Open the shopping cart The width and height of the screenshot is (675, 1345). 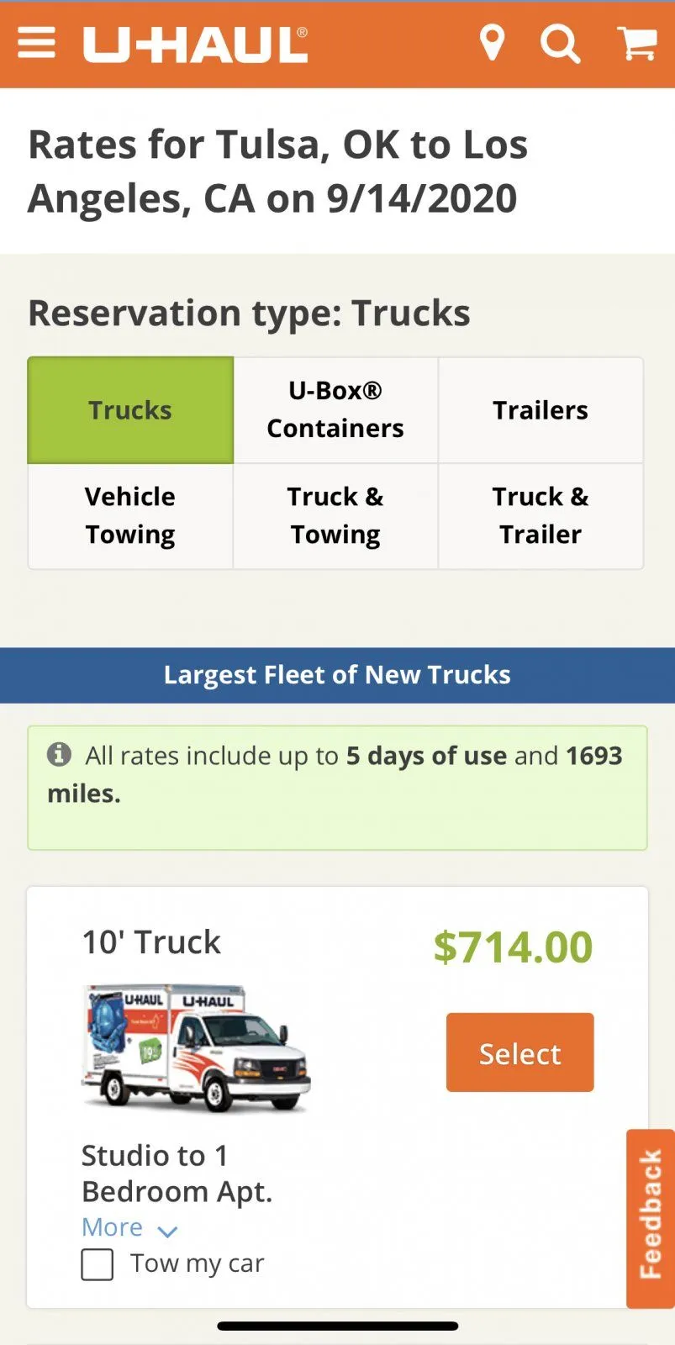click(637, 43)
